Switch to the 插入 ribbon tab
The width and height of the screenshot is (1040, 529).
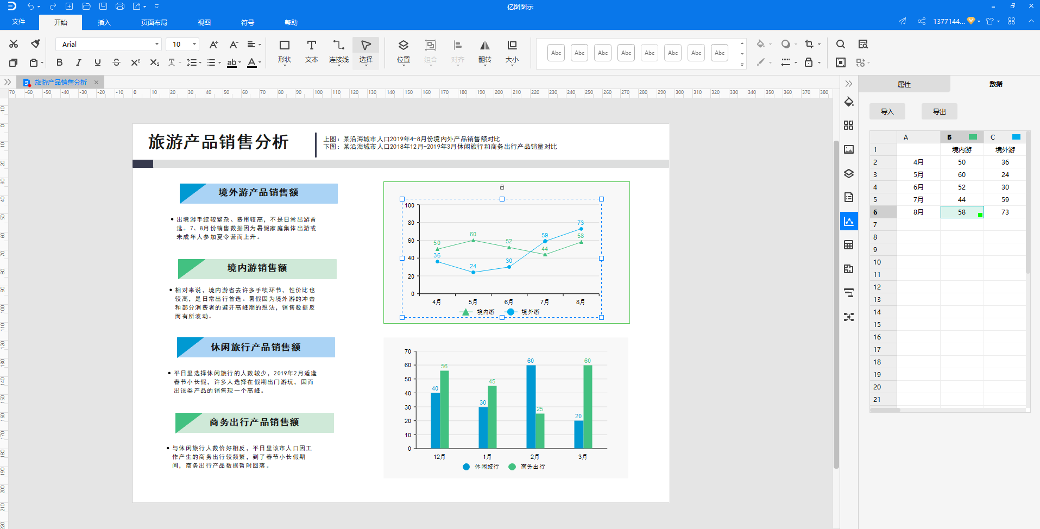(x=104, y=22)
